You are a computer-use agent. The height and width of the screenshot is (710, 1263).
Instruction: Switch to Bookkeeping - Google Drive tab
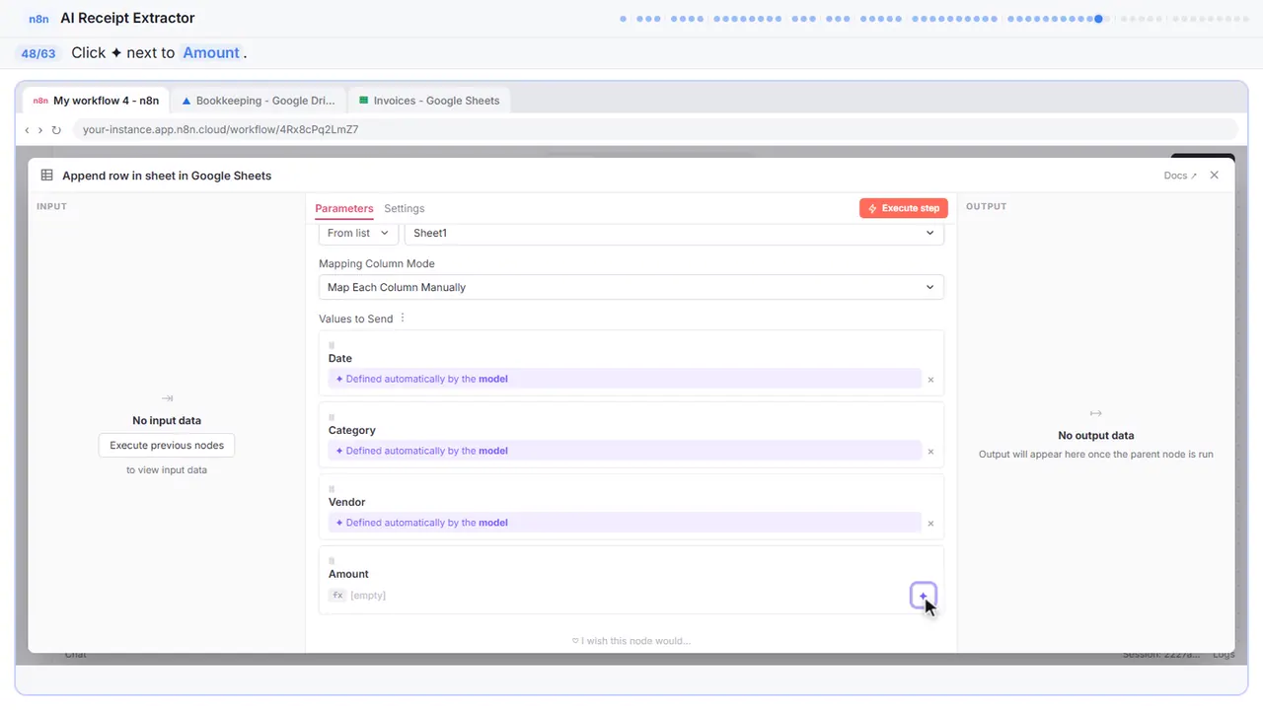[x=259, y=101]
